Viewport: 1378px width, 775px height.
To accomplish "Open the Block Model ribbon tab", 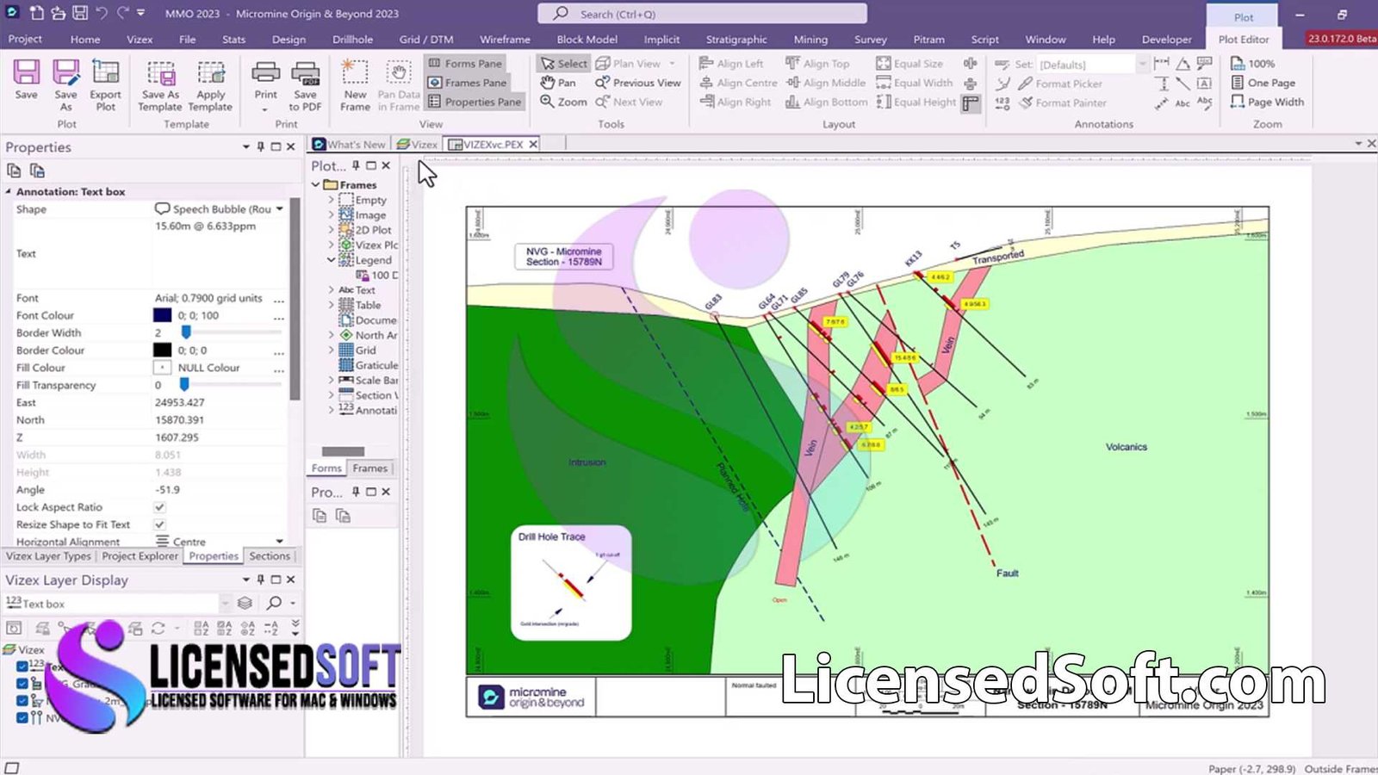I will [x=587, y=40].
